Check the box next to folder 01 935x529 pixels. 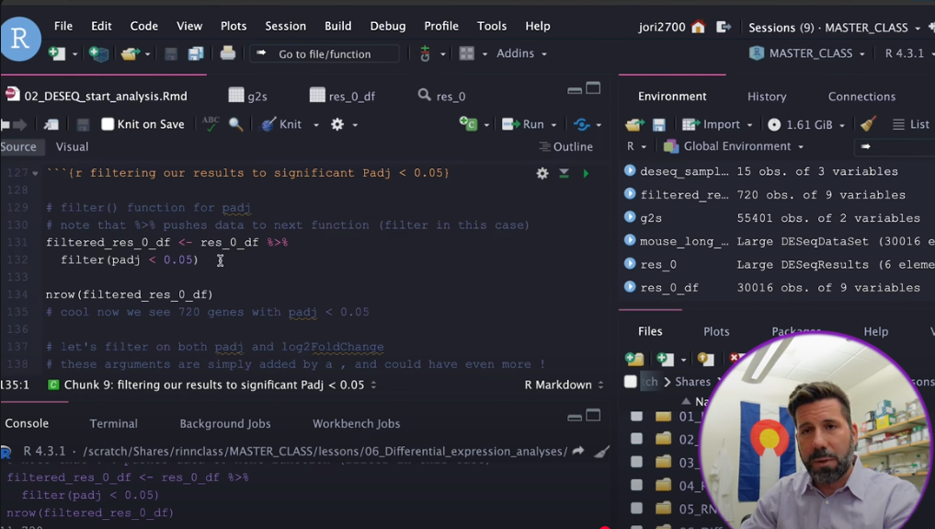point(637,416)
